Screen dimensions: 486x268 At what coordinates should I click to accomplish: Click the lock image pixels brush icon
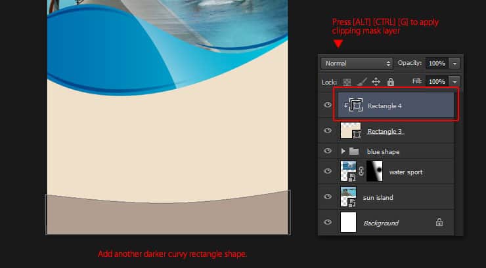pyautogui.click(x=361, y=82)
